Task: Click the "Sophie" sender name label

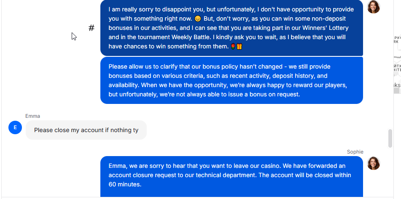Action: click(355, 152)
